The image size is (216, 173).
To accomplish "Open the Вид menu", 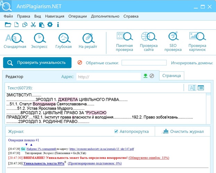I will 38,16.
